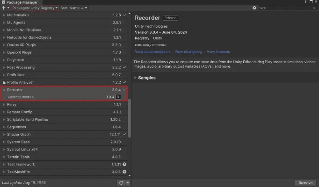Open the View documentation link
Image resolution: width=319 pixels, height=187 pixels.
coord(152,52)
